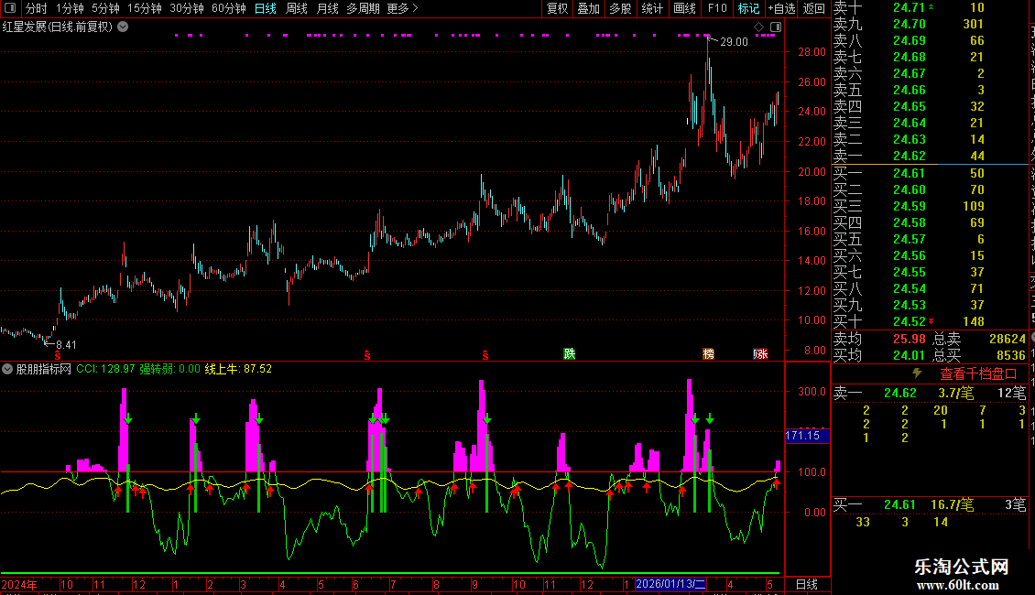Image resolution: width=1035 pixels, height=595 pixels.
Task: Click the 股朋指标网 indicator name
Action: pos(44,369)
